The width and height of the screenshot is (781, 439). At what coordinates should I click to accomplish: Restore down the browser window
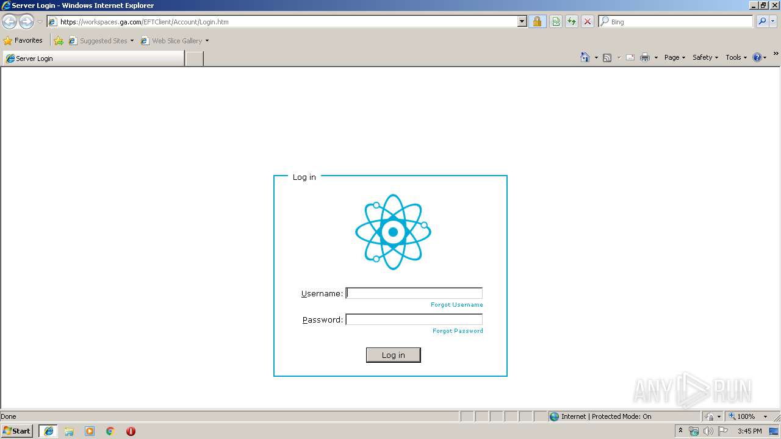[763, 5]
